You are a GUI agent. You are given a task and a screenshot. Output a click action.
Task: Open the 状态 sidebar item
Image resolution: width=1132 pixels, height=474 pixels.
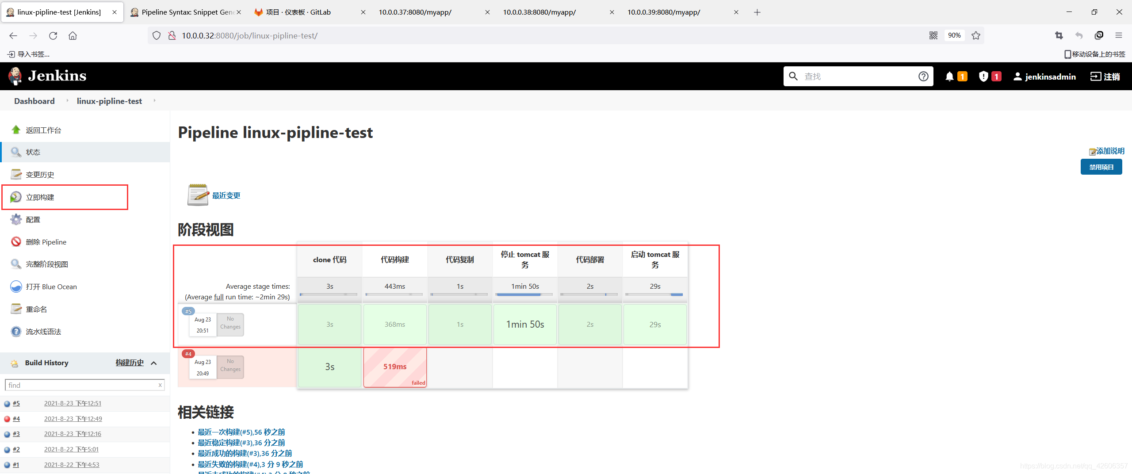click(x=85, y=152)
